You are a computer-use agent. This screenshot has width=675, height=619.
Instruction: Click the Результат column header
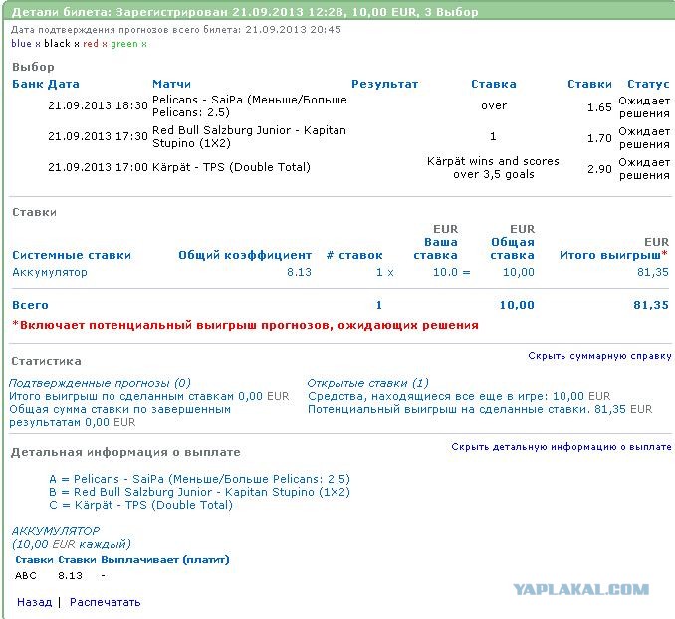click(385, 84)
